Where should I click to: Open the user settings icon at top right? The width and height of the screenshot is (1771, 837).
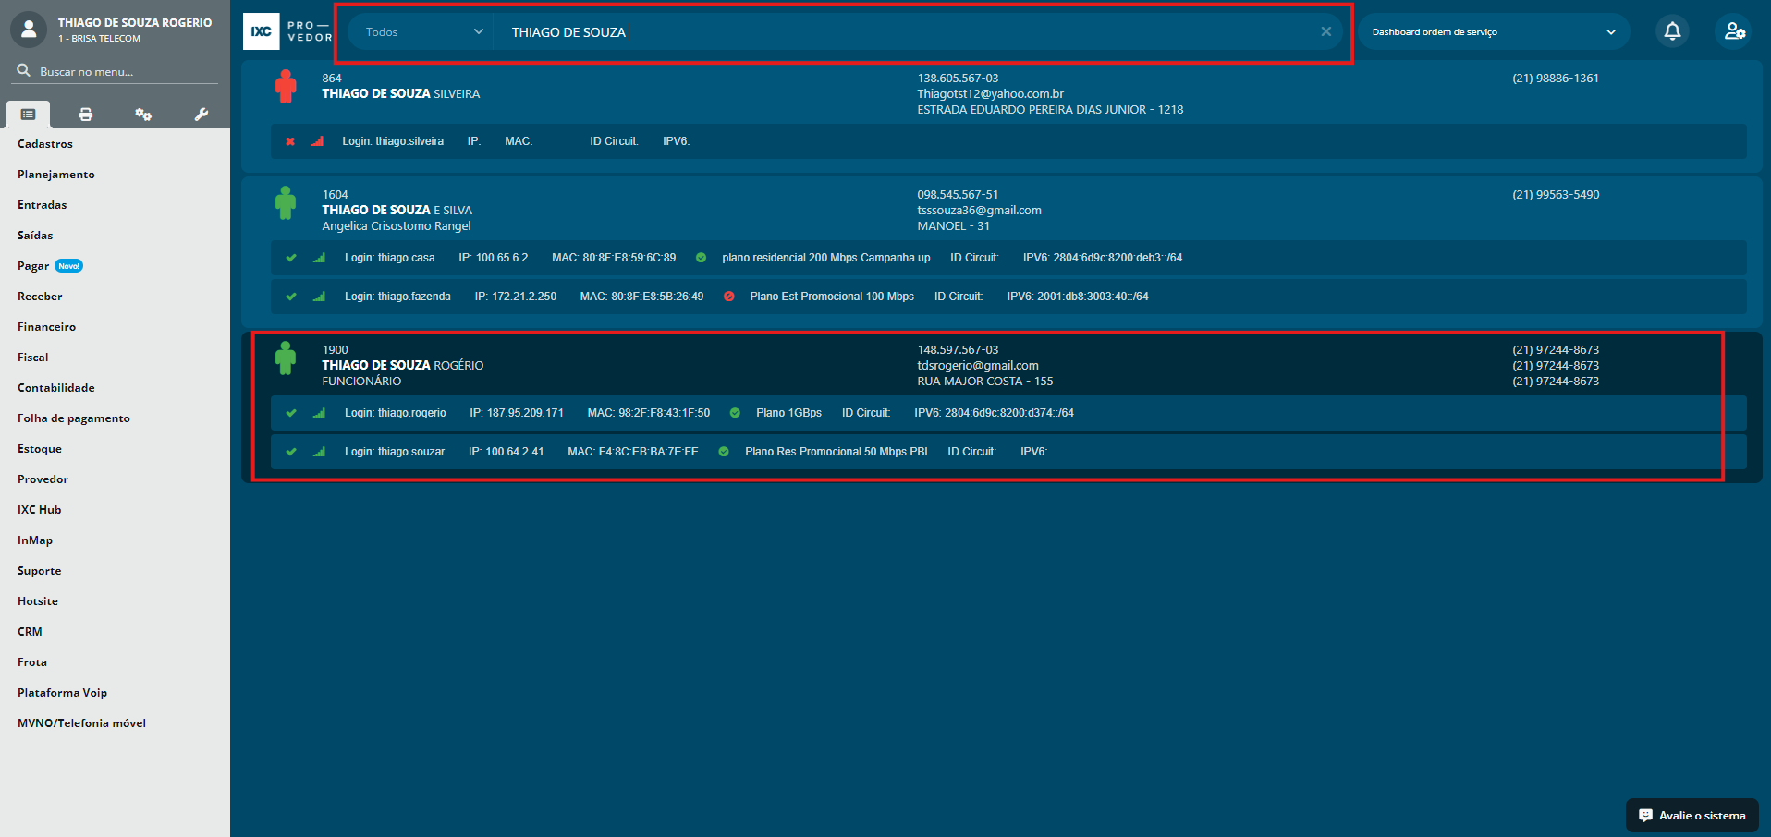[x=1735, y=31]
